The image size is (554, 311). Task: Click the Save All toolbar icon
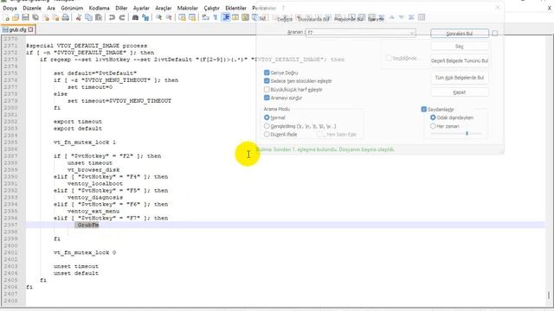35,17
